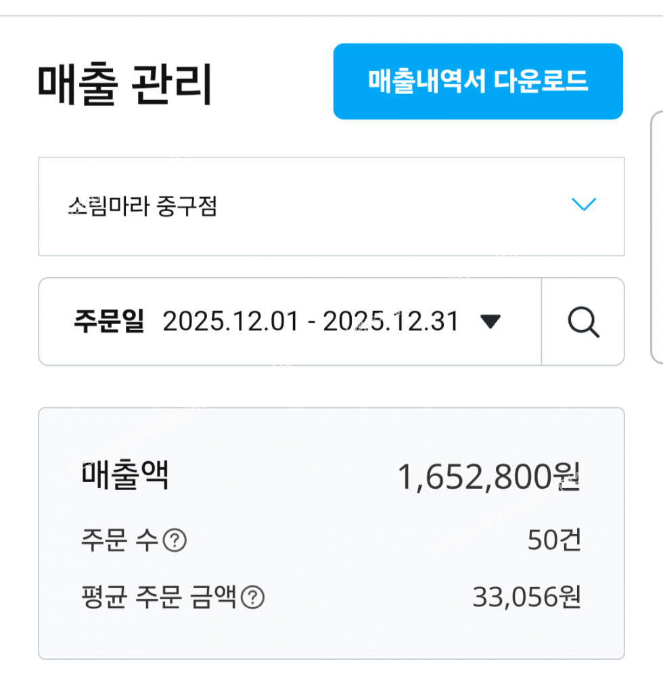Click the 1,652,800원 sales amount
Viewport: 663px width, 693px height.
(488, 477)
